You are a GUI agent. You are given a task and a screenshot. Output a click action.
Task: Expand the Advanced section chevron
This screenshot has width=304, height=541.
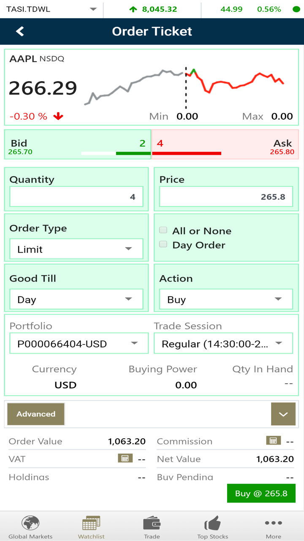pyautogui.click(x=283, y=414)
